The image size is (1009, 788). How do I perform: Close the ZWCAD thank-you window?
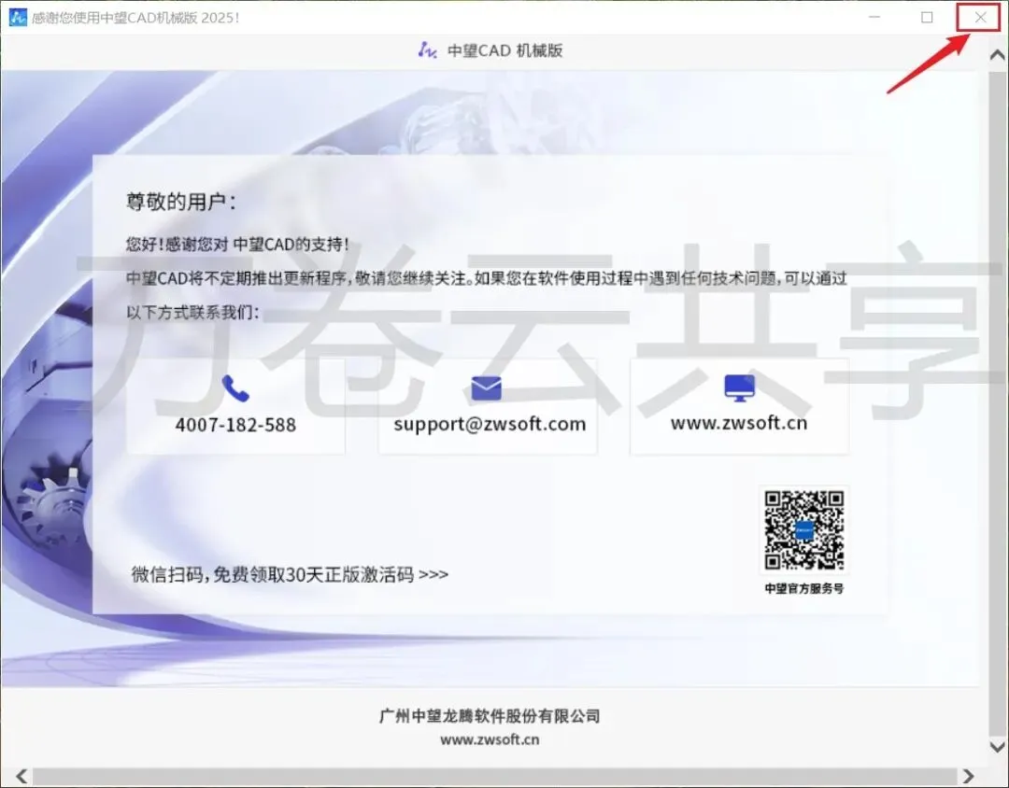click(979, 18)
